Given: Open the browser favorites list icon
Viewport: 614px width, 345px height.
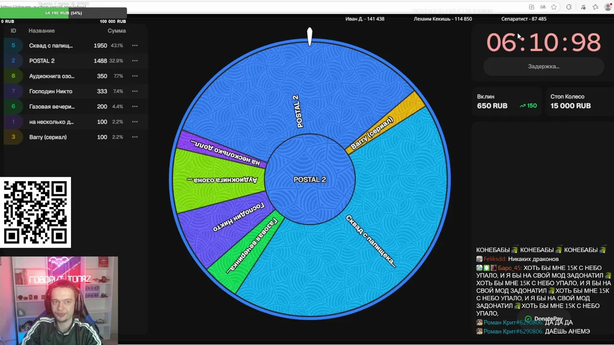Looking at the screenshot, I should 595,7.
